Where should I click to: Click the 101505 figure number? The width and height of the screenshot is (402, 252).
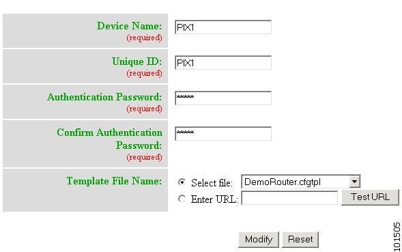pyautogui.click(x=397, y=237)
